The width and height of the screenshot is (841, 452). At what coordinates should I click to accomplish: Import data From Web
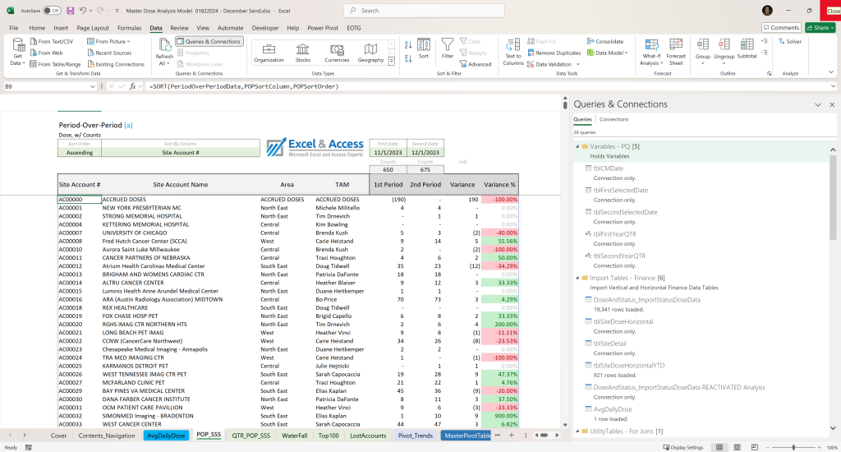46,53
